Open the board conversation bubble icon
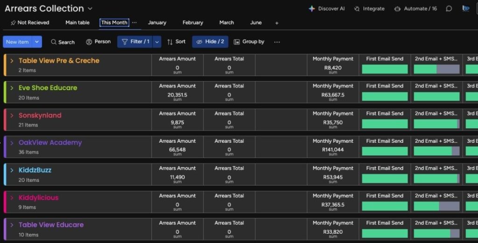This screenshot has width=478, height=243. [449, 8]
